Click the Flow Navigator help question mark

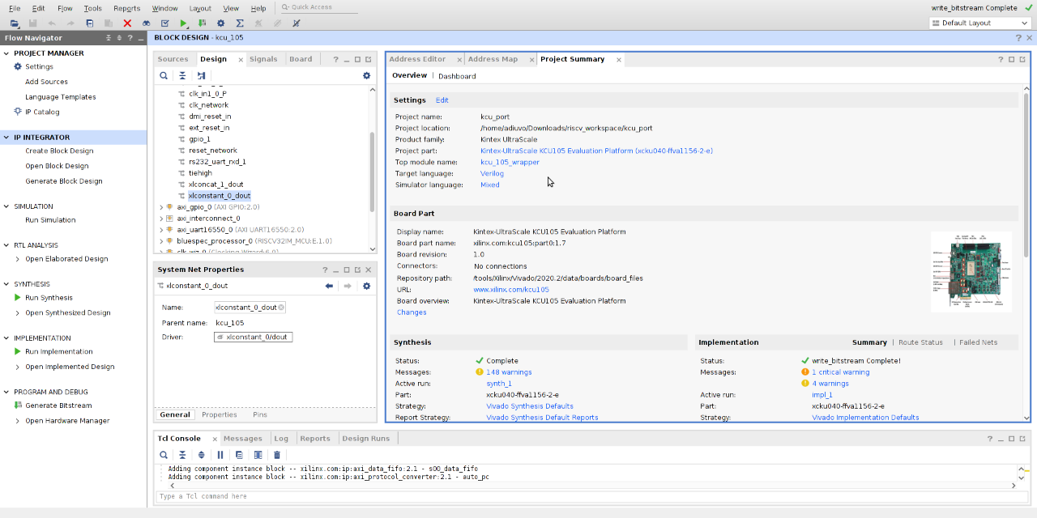coord(130,38)
